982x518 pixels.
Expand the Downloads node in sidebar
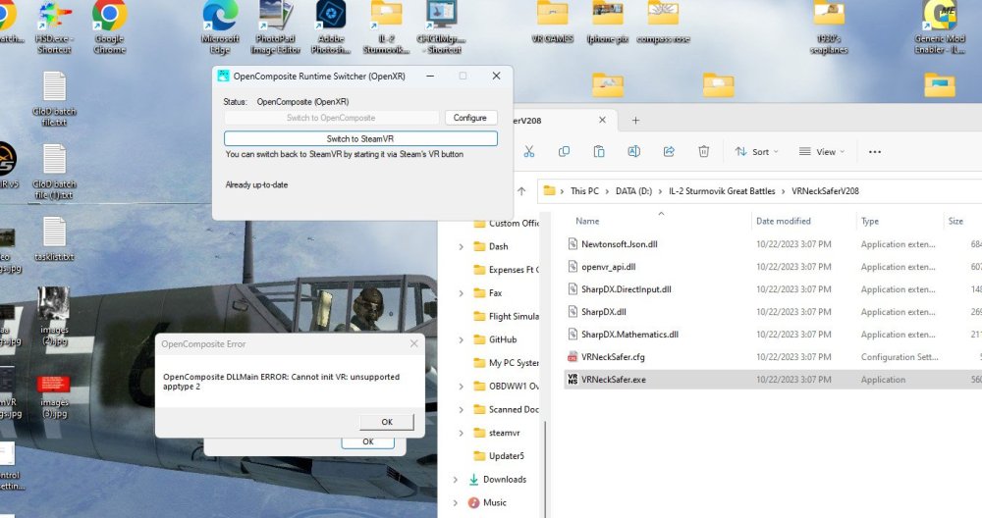click(x=456, y=480)
